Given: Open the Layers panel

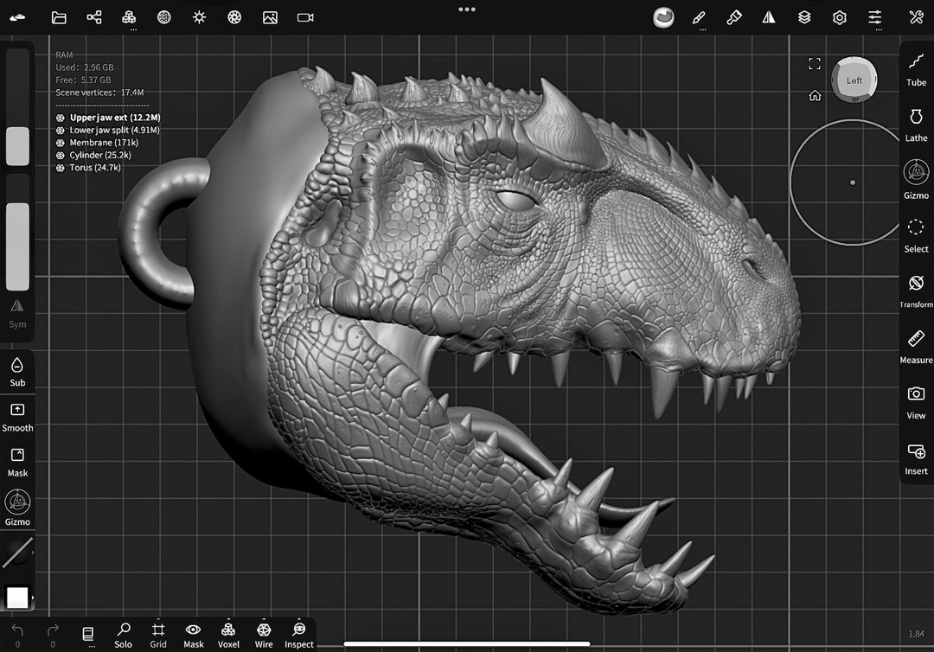Looking at the screenshot, I should click(803, 16).
